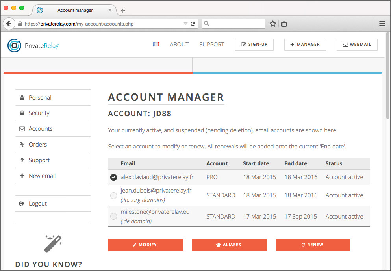Click the magic wand icon

click(53, 243)
